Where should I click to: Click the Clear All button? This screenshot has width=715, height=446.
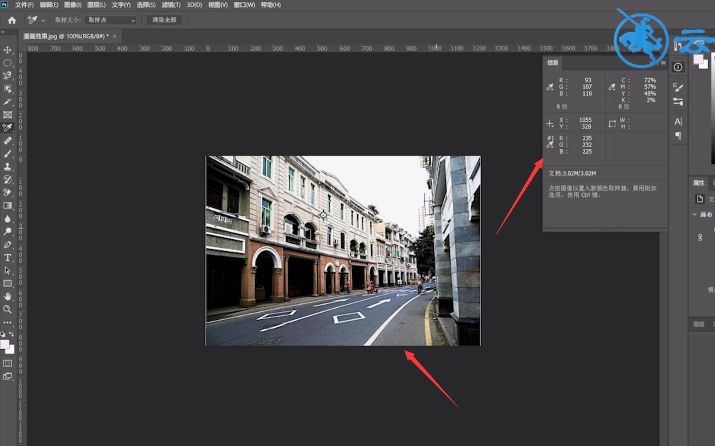coord(164,20)
